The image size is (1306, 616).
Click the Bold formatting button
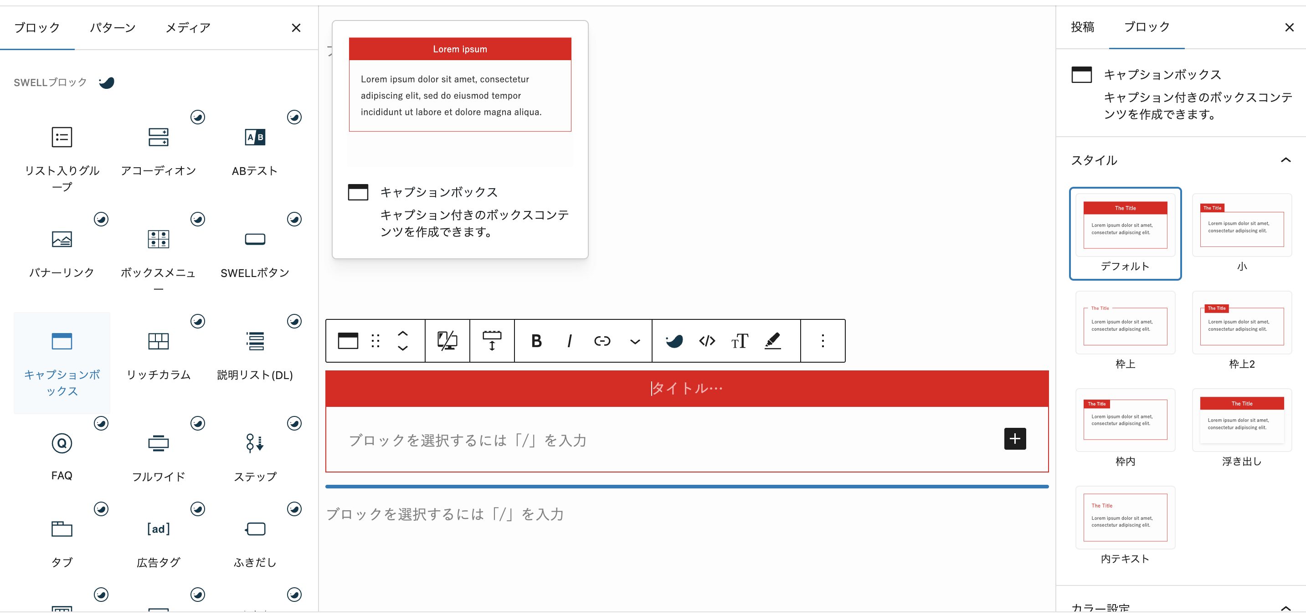pos(536,341)
